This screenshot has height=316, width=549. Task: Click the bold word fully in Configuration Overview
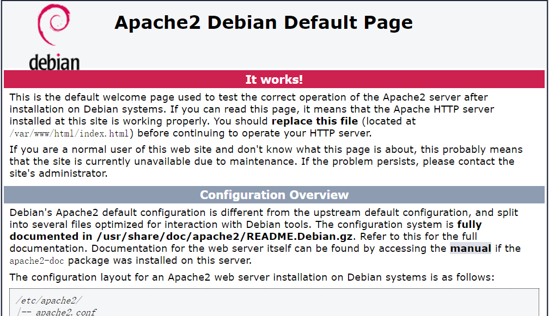469,224
